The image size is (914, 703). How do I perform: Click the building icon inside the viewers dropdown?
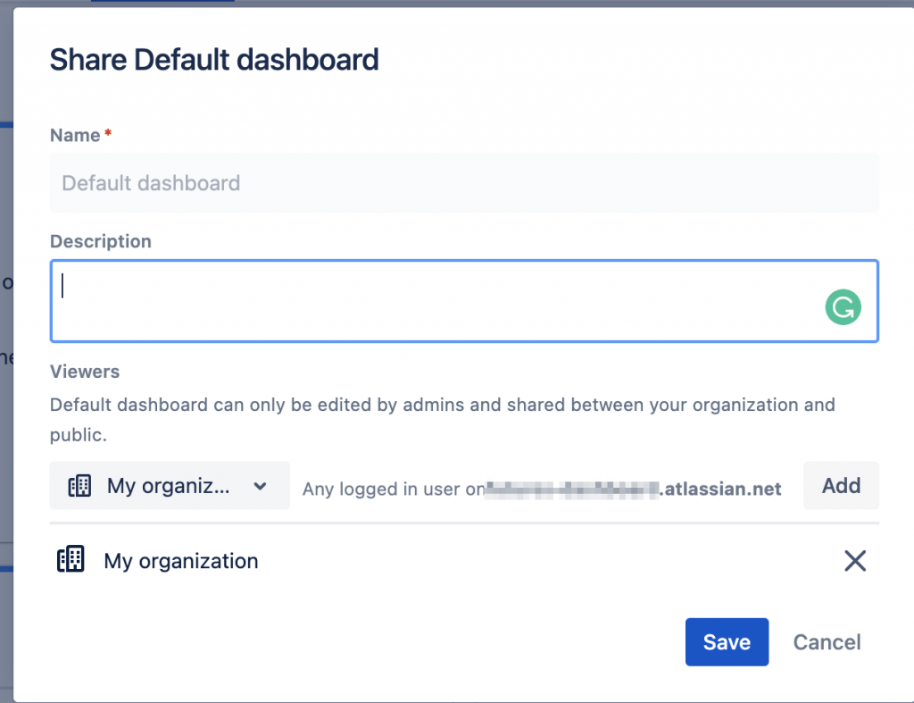[79, 486]
